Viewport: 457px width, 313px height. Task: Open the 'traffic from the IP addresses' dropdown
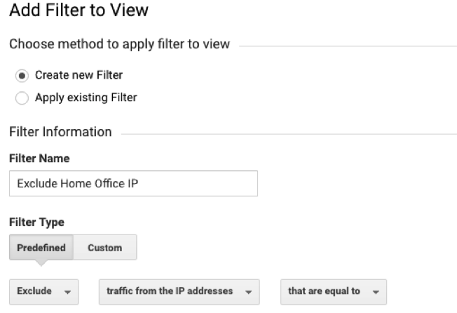click(179, 292)
